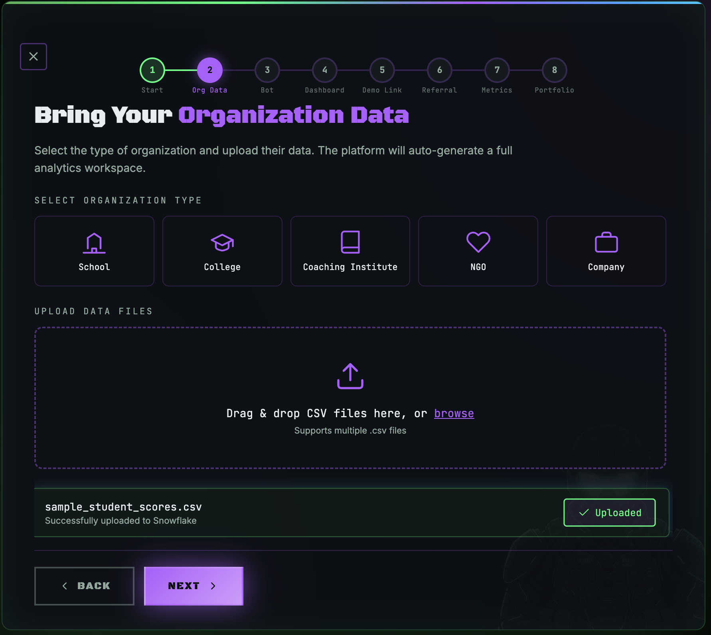Screen dimensions: 711x635
Task: Go to step 1 Start
Action: [152, 70]
